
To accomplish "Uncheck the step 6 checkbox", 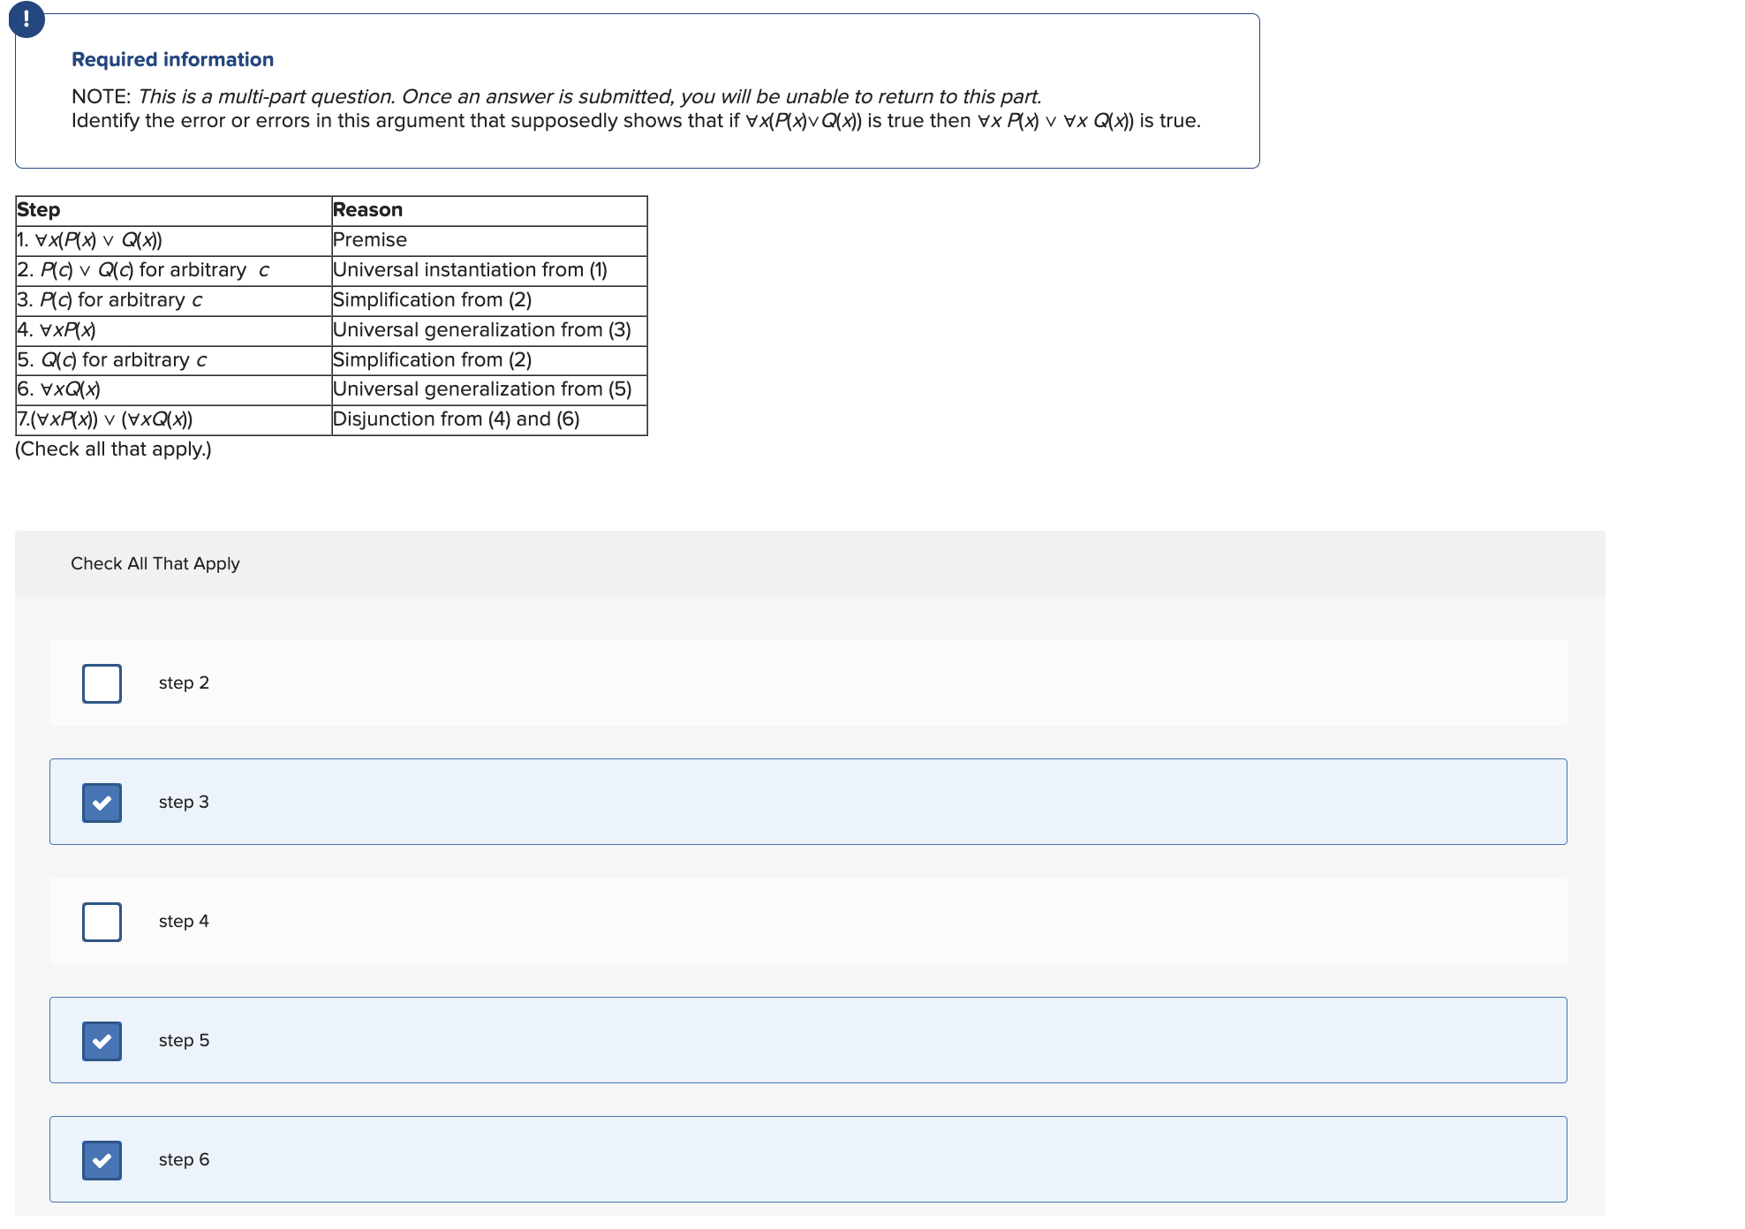I will (101, 1159).
